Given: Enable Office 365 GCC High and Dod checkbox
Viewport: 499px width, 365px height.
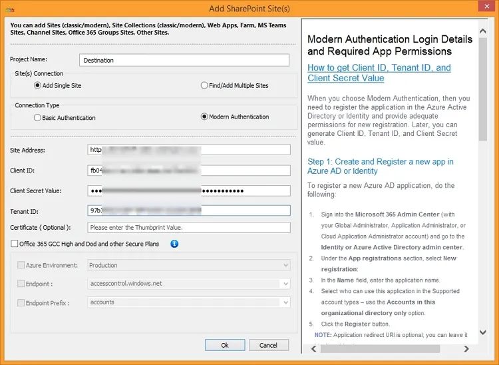Looking at the screenshot, I should point(15,244).
